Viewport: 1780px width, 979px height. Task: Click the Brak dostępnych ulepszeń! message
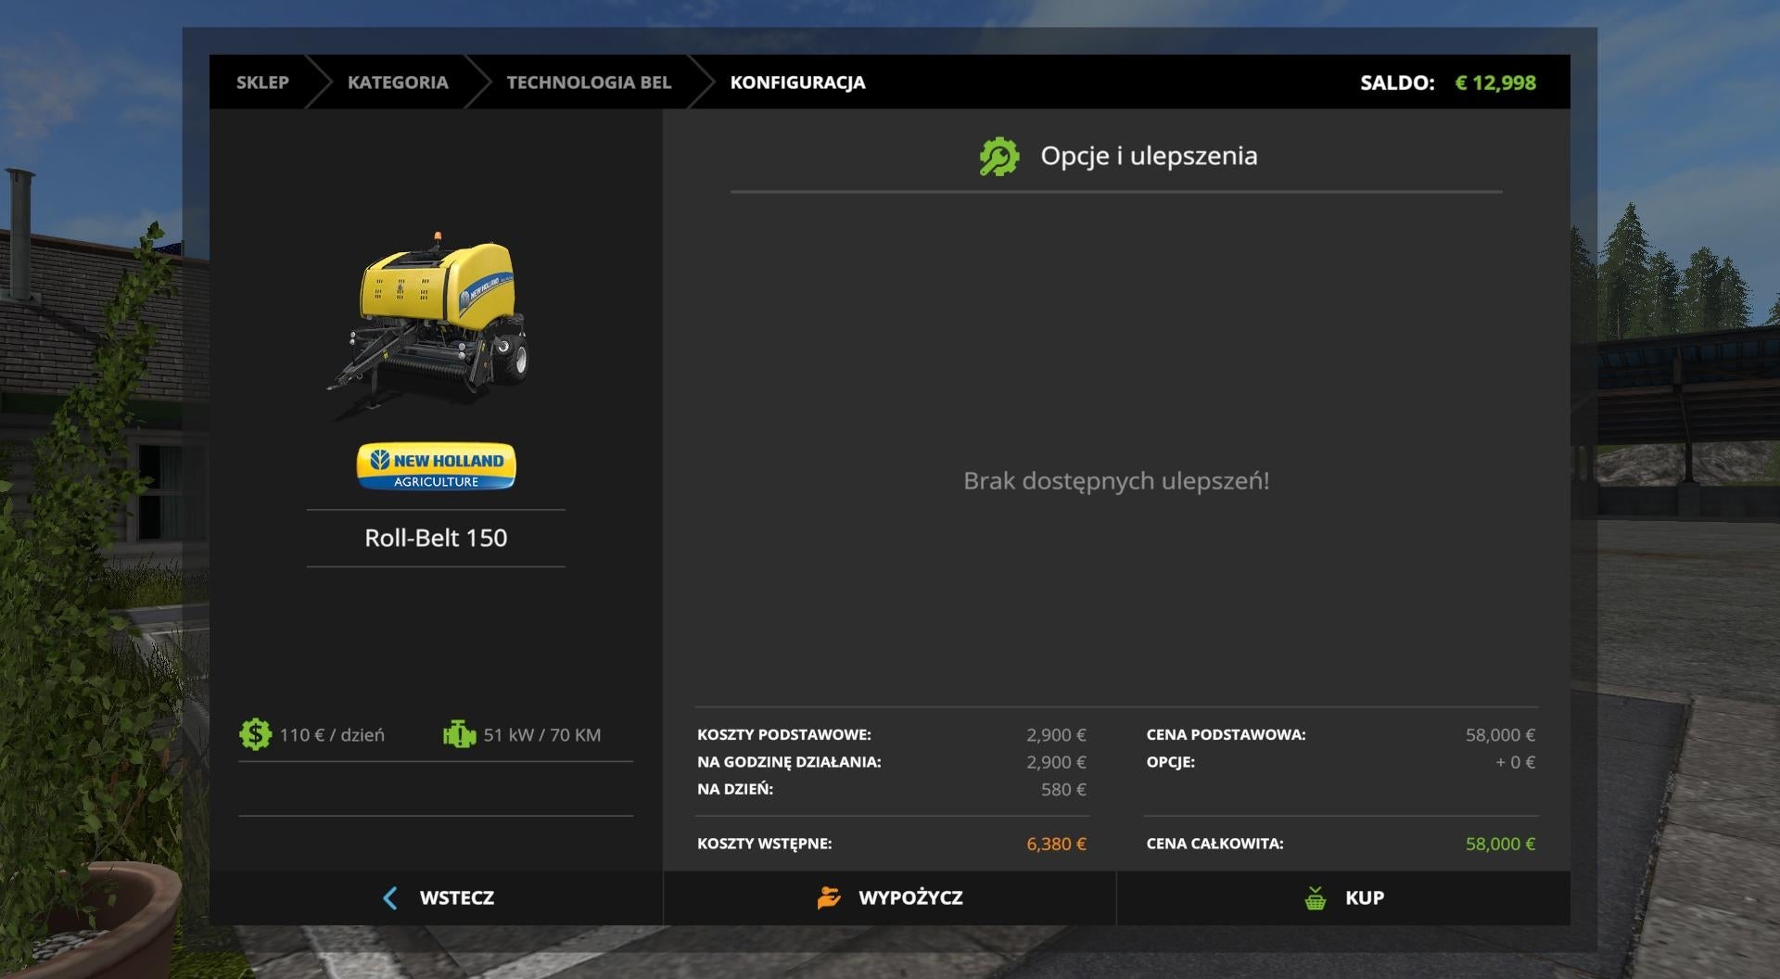[1116, 481]
